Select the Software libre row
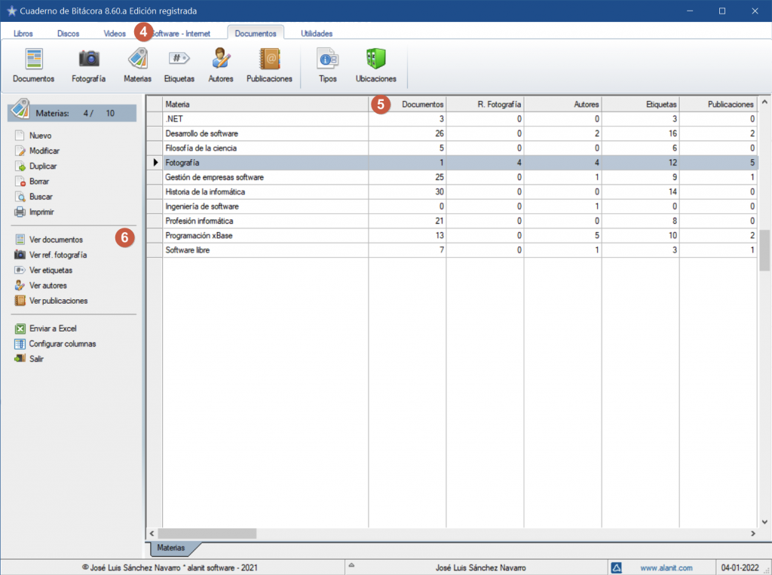This screenshot has height=575, width=772. (x=188, y=250)
